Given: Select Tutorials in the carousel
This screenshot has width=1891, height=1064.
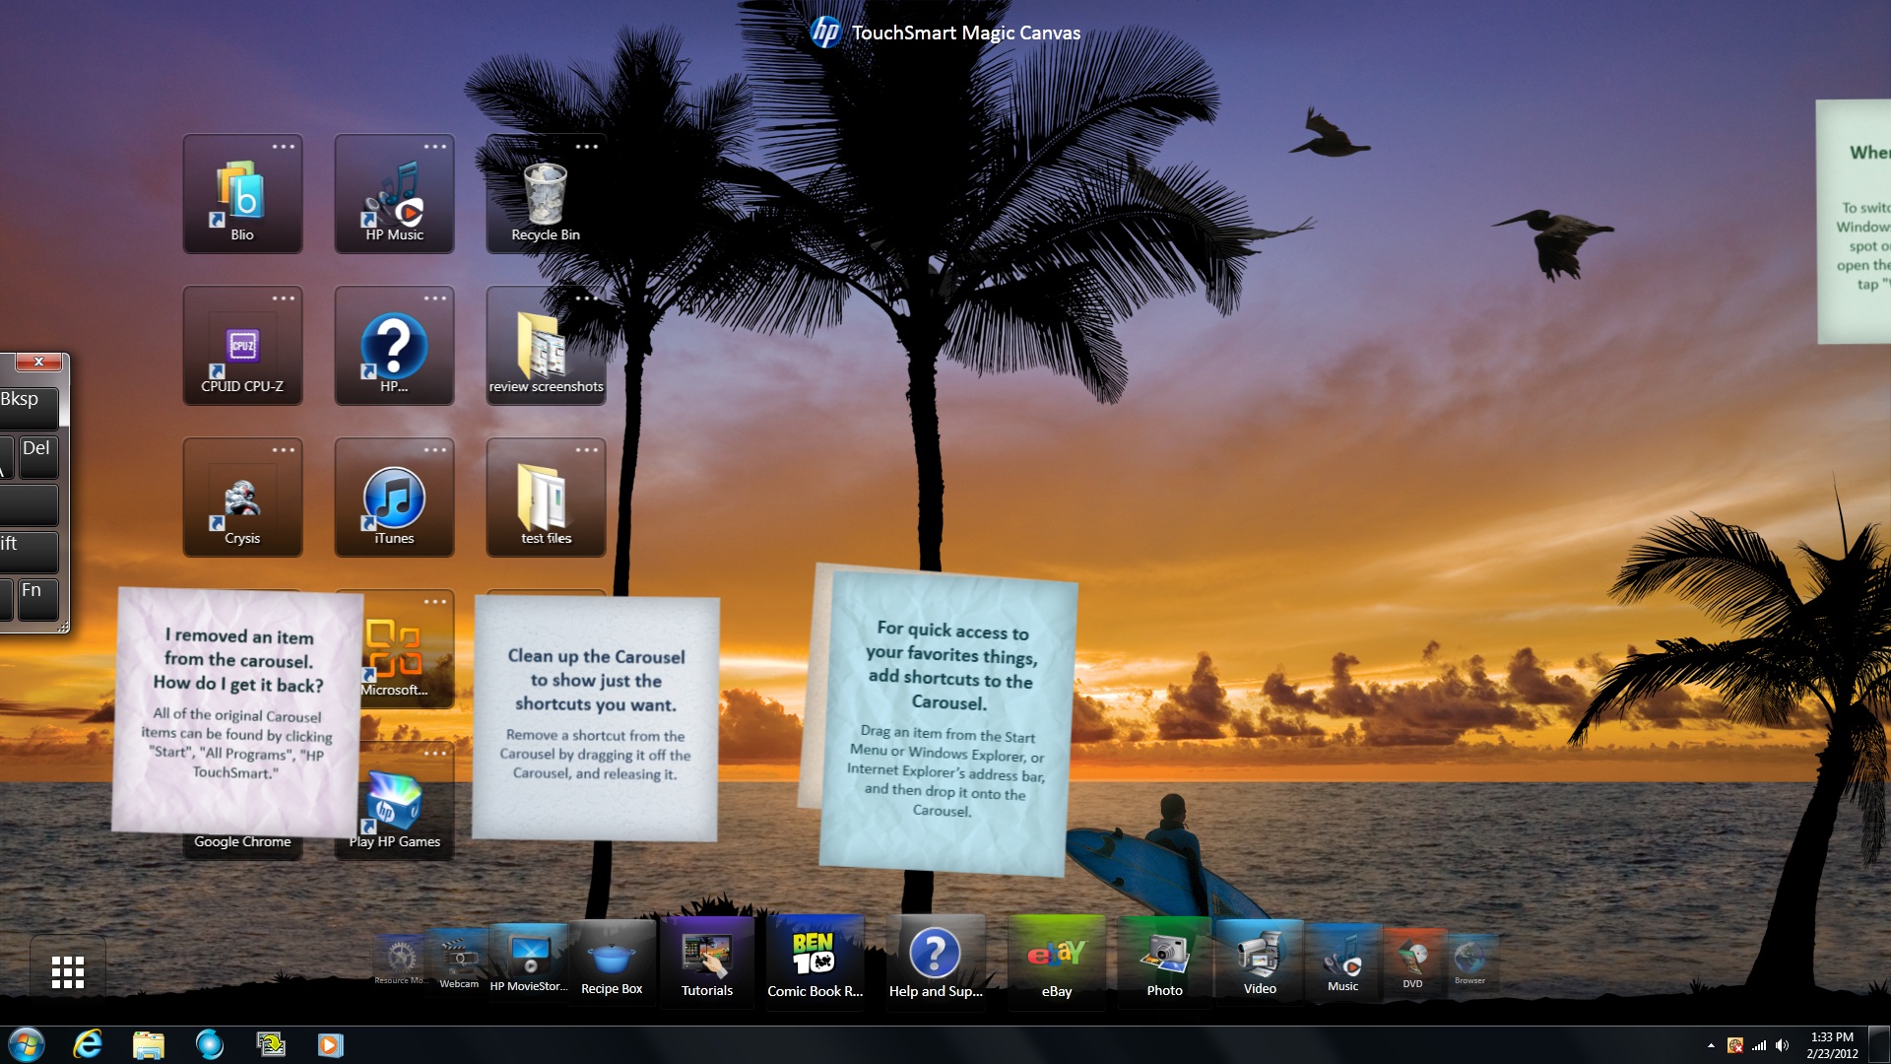Looking at the screenshot, I should [x=707, y=961].
